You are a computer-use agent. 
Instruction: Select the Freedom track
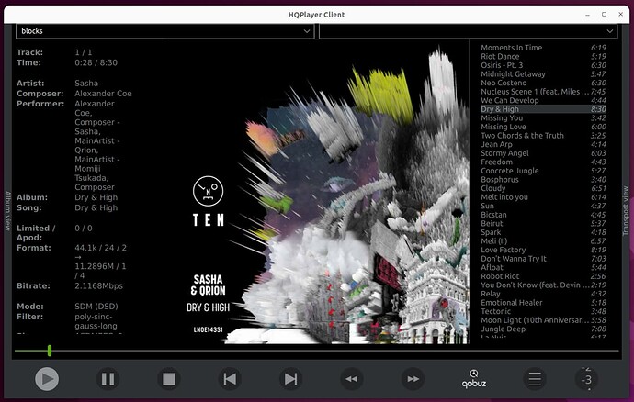coord(543,162)
